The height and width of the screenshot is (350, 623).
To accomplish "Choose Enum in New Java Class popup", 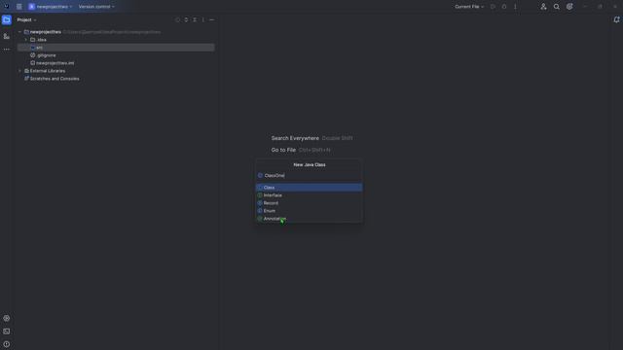I will point(309,211).
